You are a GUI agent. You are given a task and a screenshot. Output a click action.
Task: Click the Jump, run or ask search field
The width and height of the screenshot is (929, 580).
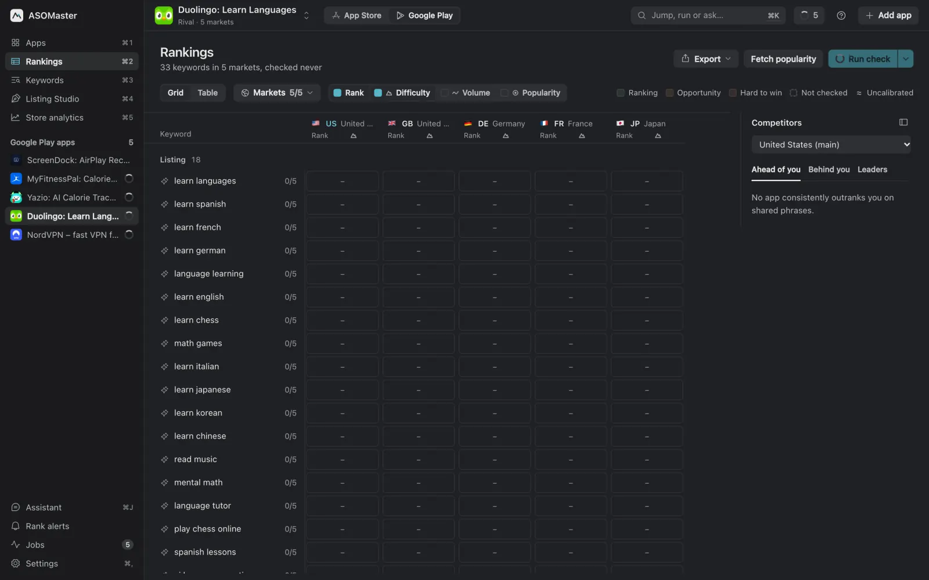708,16
